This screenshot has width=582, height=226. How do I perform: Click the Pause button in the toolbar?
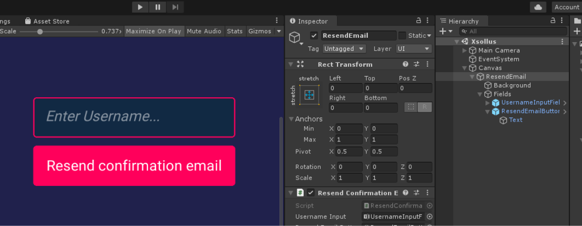coord(158,7)
